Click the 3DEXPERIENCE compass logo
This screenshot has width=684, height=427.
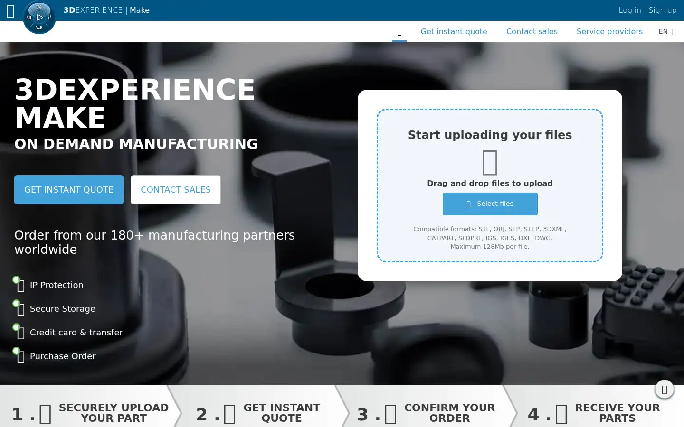pyautogui.click(x=39, y=18)
